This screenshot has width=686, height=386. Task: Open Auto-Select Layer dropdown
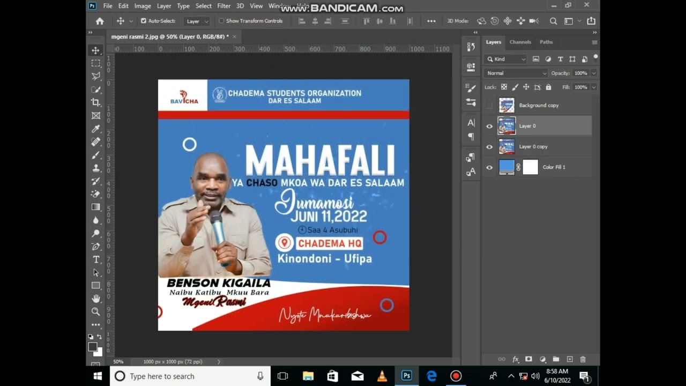(197, 21)
